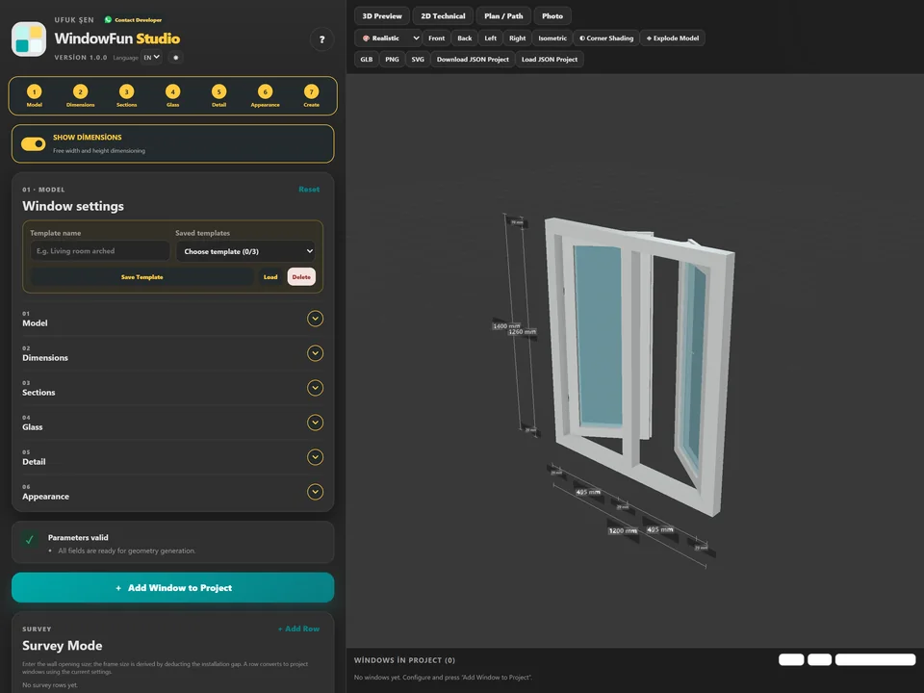This screenshot has height=693, width=924.
Task: Select the Front view
Action: click(x=437, y=38)
